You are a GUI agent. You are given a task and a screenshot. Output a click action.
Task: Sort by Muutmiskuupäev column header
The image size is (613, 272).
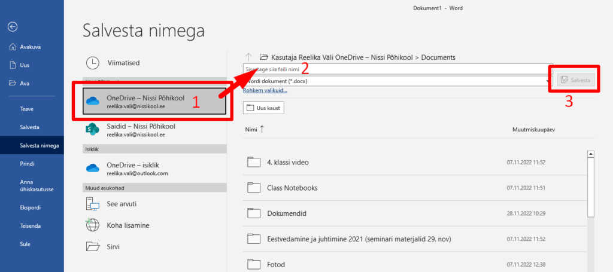pyautogui.click(x=533, y=130)
